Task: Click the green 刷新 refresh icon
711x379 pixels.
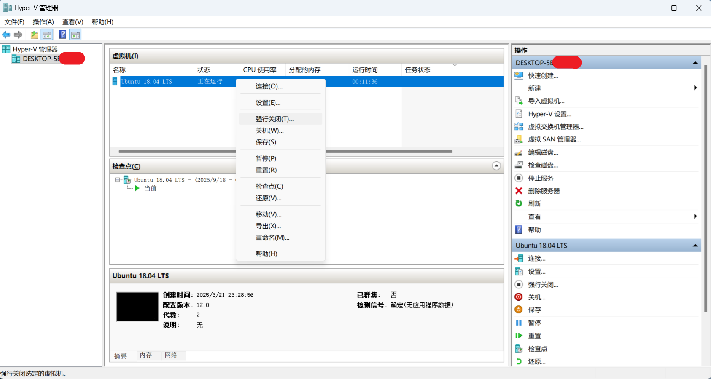Action: 519,203
